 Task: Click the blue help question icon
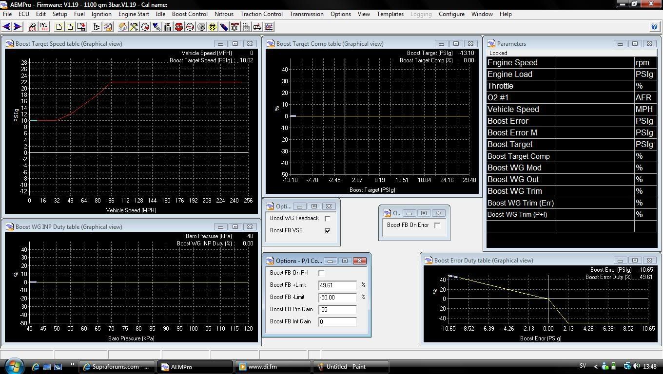[654, 27]
